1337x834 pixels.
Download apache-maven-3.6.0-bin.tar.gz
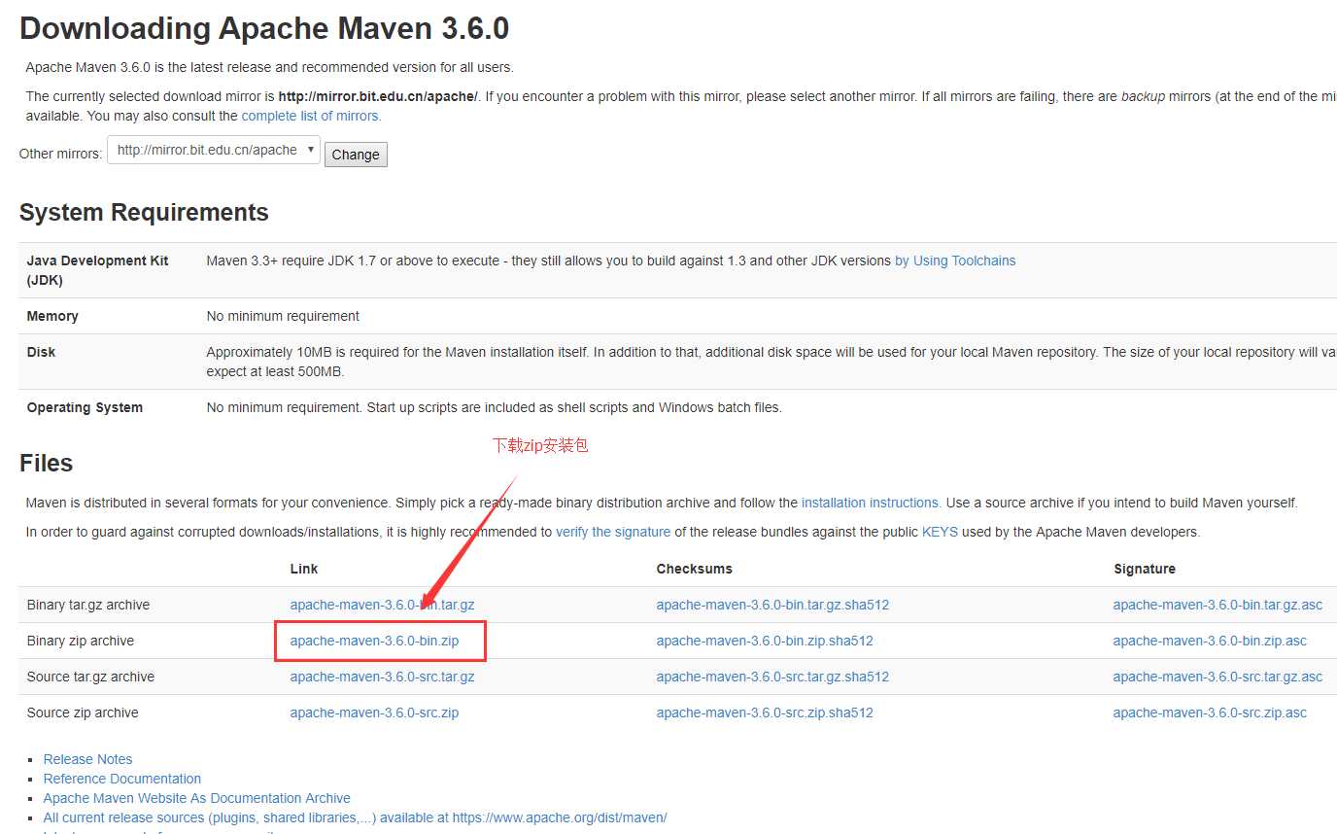click(382, 605)
